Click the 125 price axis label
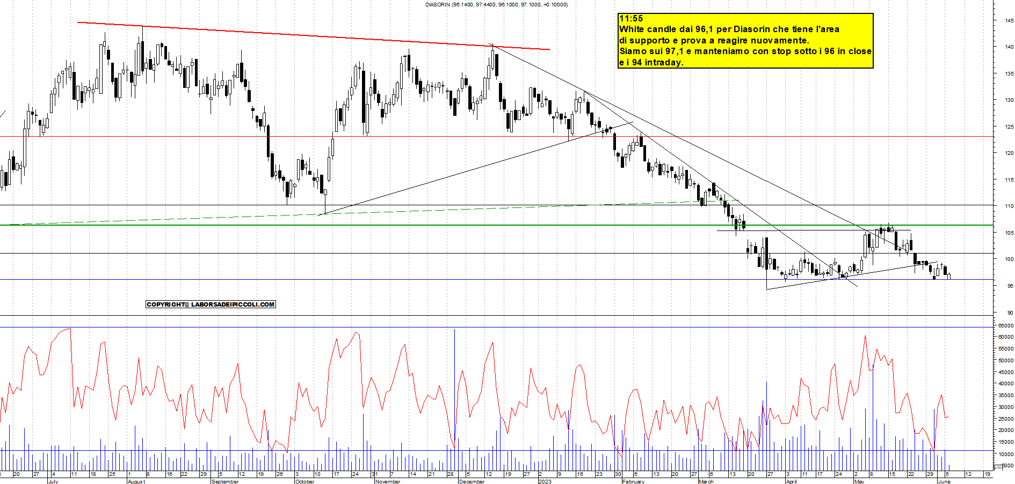Image resolution: width=1015 pixels, height=484 pixels. 1009,127
